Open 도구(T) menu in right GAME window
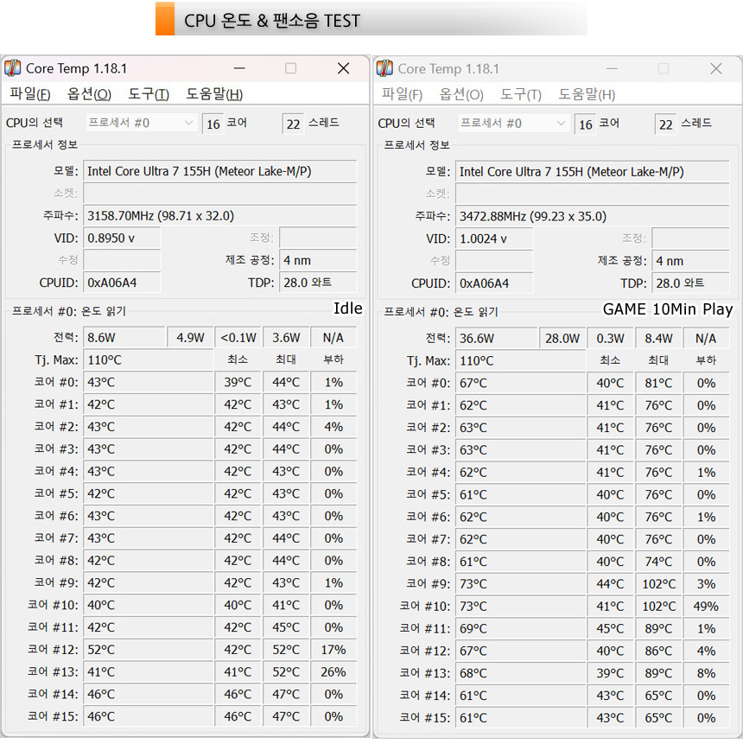Viewport: 743px width, 744px height. click(x=520, y=94)
